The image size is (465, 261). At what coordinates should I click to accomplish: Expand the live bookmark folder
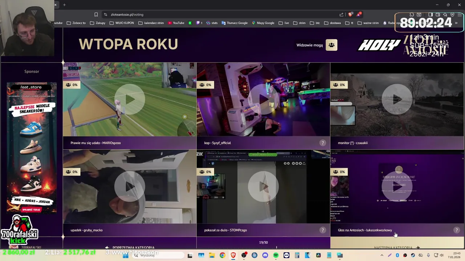click(x=284, y=23)
